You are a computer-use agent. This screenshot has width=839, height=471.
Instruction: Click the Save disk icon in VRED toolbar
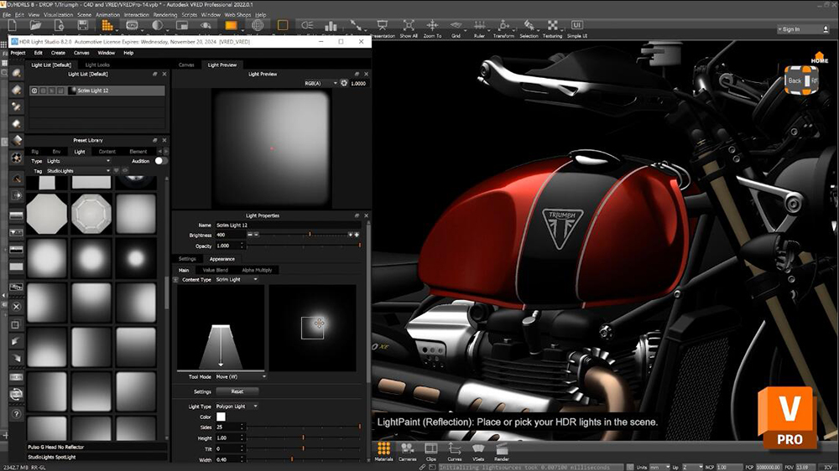83,26
